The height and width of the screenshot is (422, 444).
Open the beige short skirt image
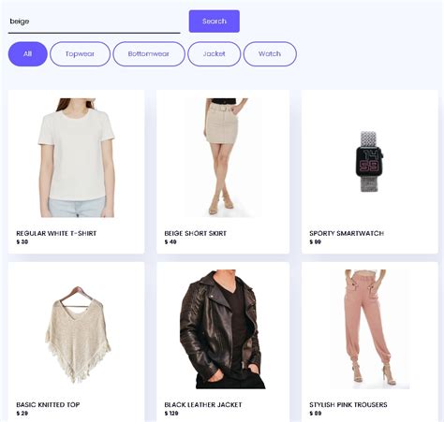pyautogui.click(x=223, y=157)
